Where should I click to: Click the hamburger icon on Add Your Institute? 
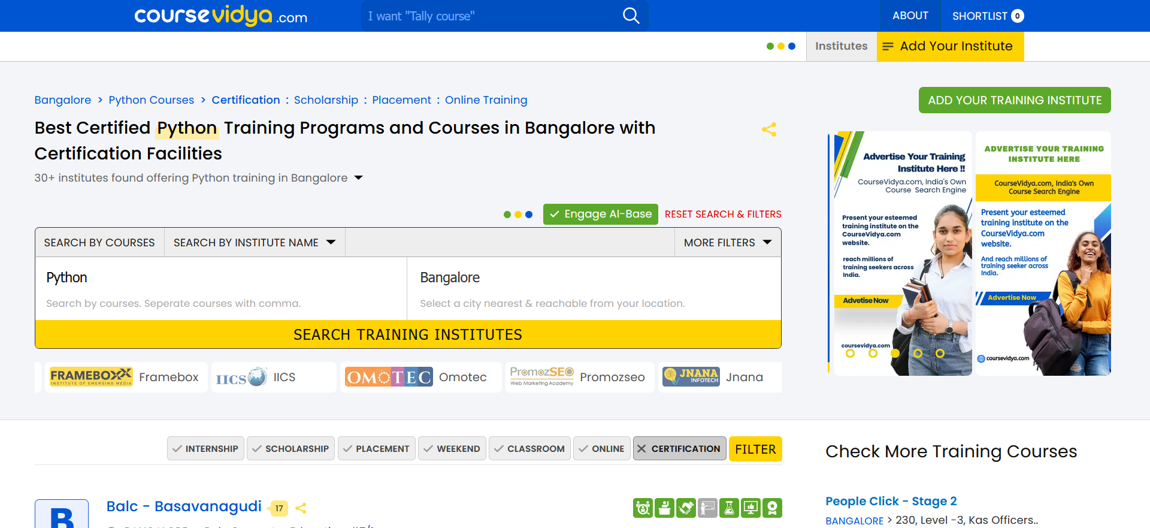click(x=888, y=46)
